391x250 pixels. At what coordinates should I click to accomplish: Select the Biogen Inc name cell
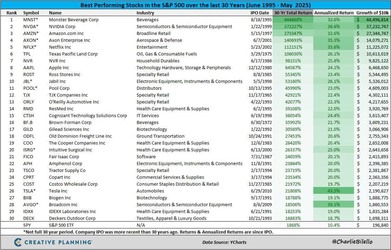[x=60, y=198]
